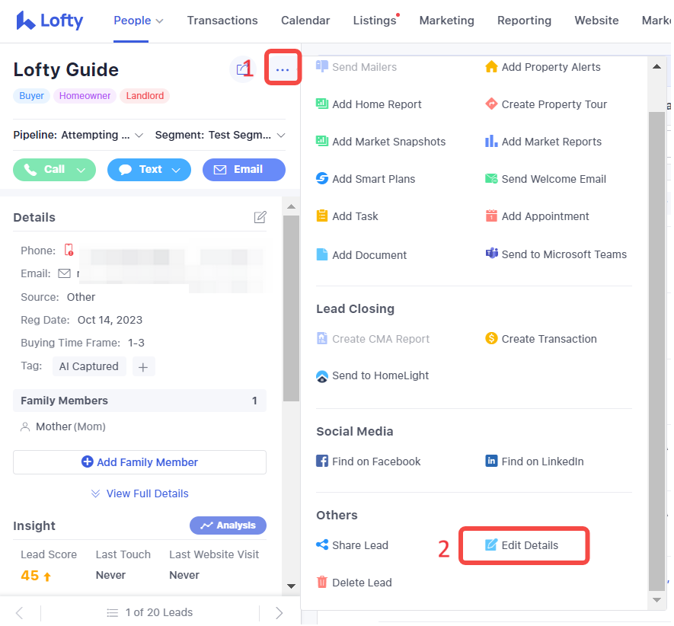Click the Details panel scrollbar thumb
Screen dimensions: 674x626
pyautogui.click(x=291, y=308)
